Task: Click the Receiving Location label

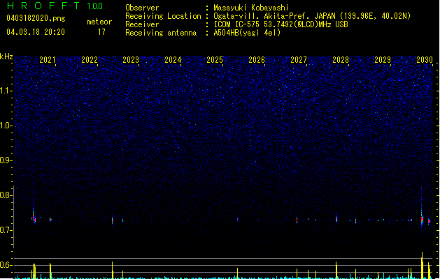Action: coord(163,16)
